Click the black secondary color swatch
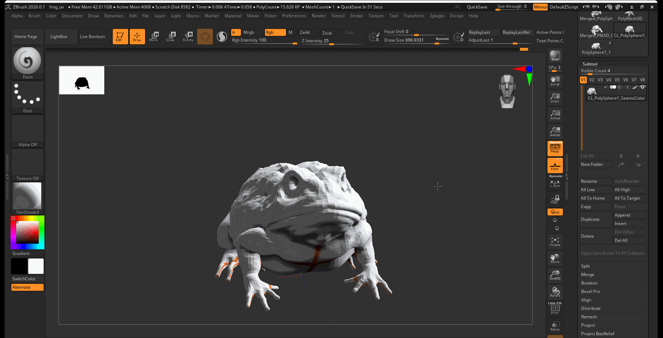 19,266
